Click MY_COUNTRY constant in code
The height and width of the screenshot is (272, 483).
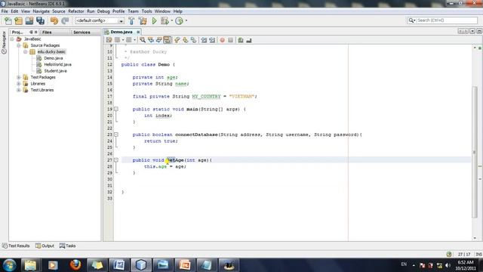point(206,97)
